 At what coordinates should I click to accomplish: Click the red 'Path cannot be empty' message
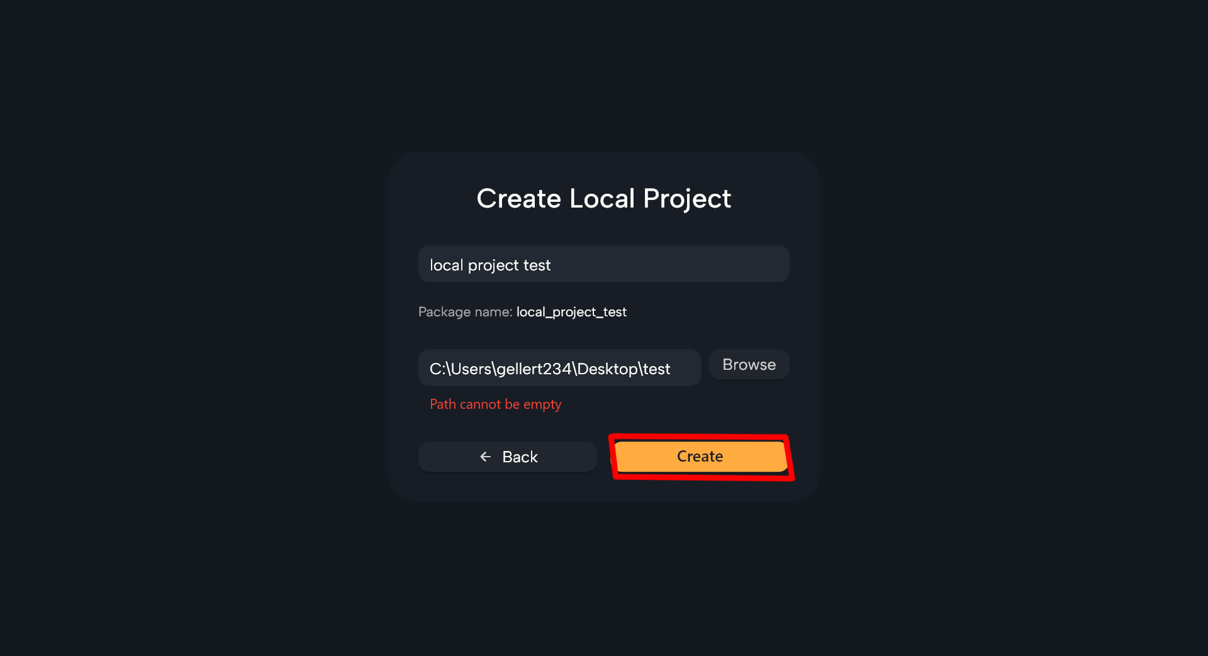tap(496, 404)
